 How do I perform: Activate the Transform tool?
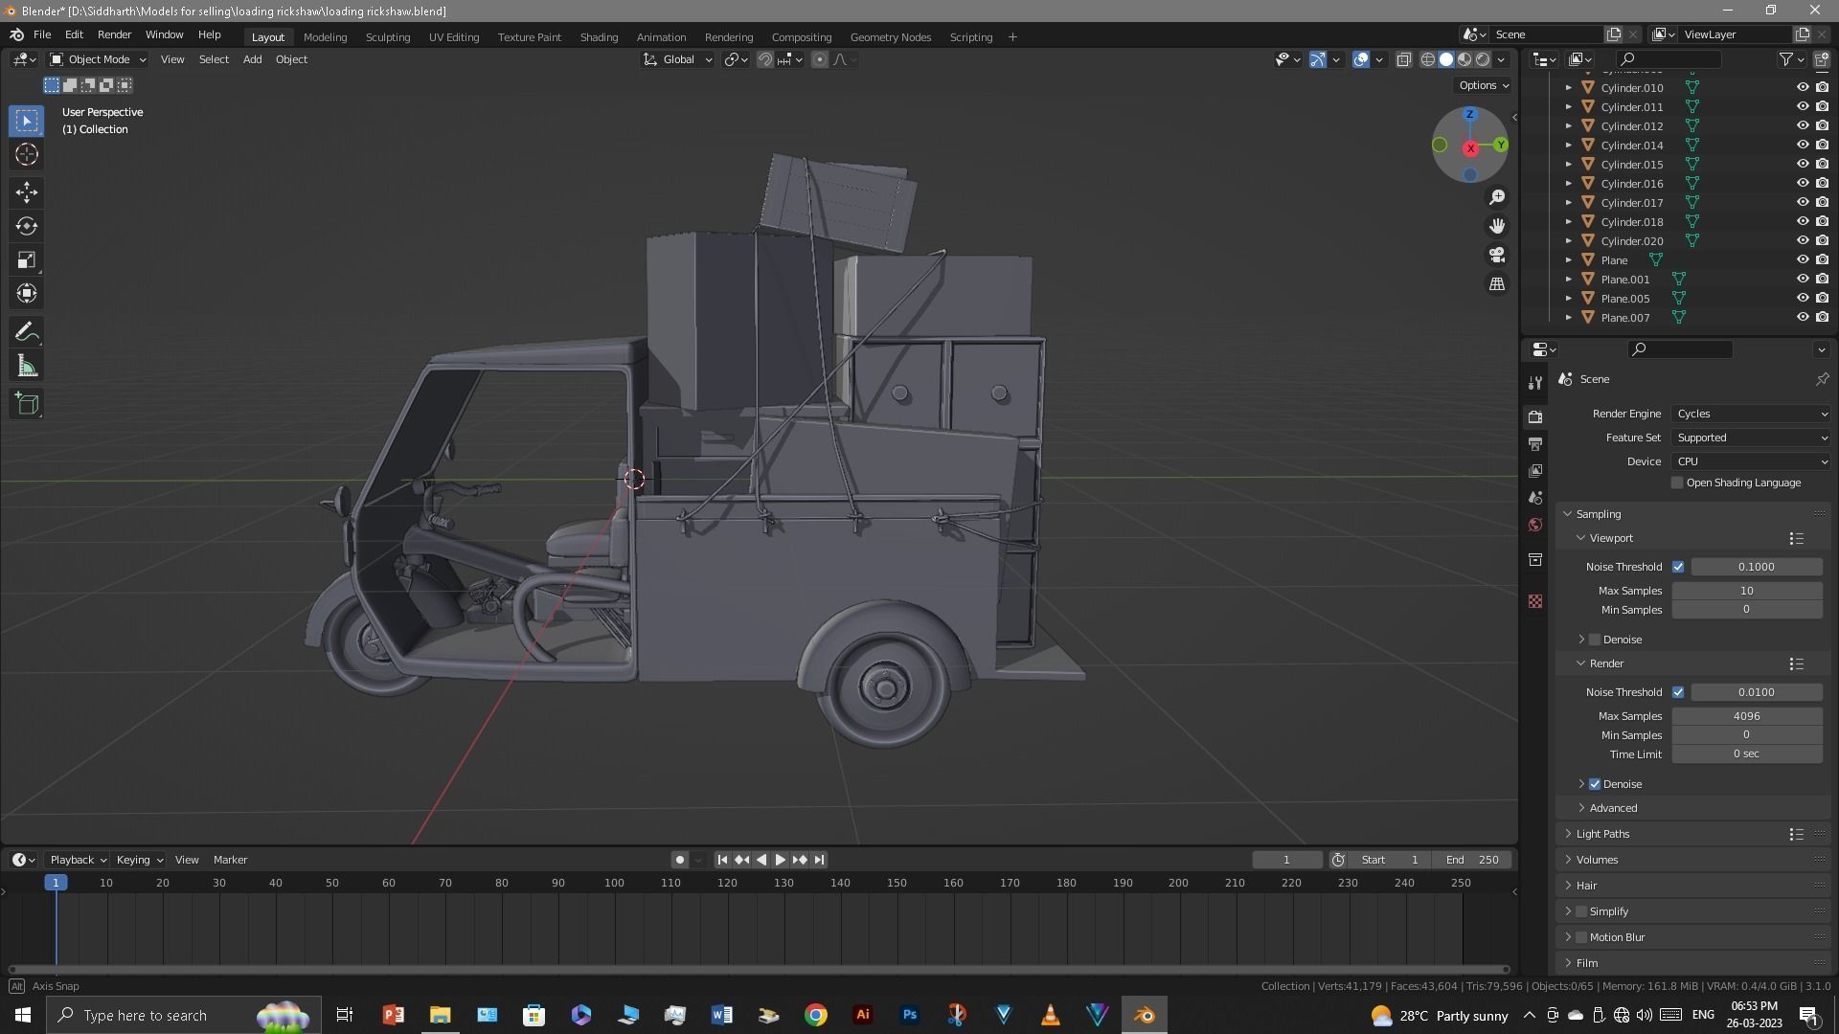tap(27, 293)
